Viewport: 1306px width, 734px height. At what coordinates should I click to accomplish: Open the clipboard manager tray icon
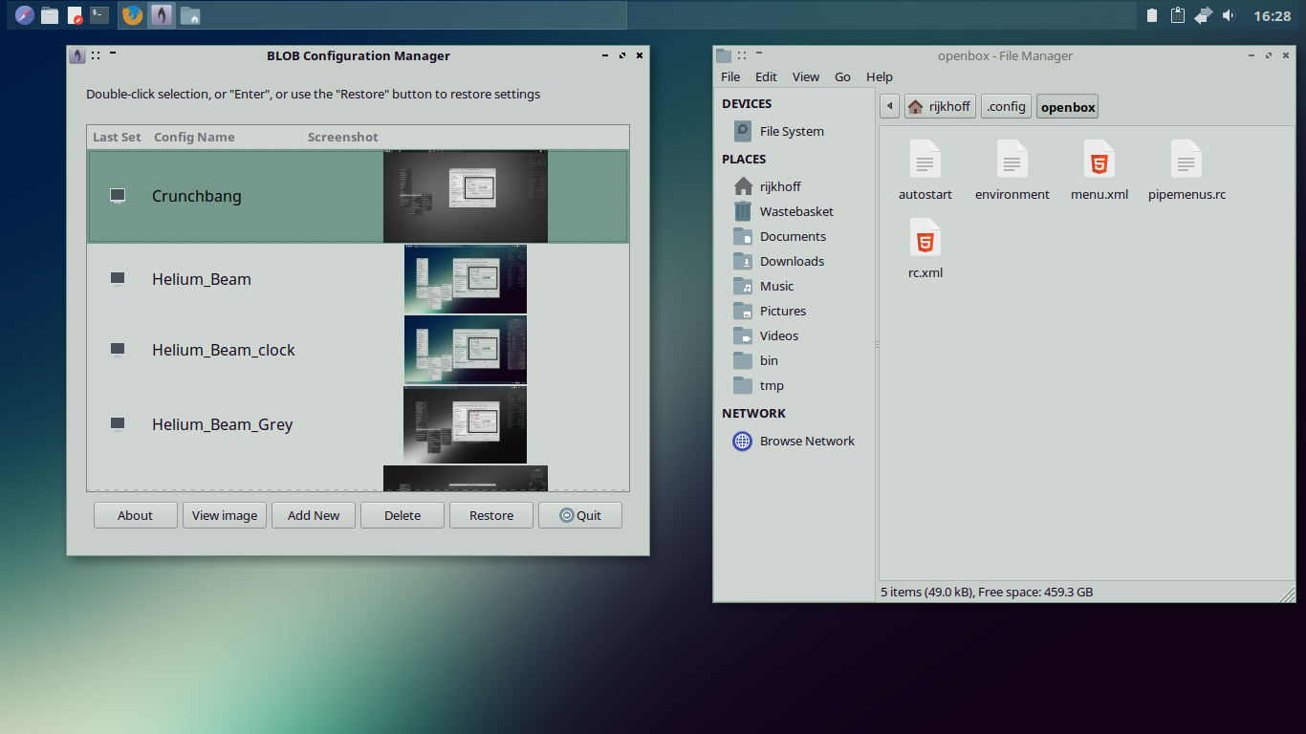tap(1178, 15)
